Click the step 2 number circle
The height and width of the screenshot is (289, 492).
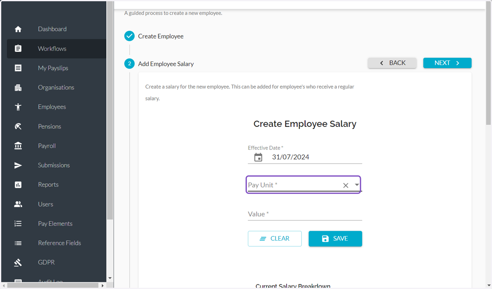(130, 64)
